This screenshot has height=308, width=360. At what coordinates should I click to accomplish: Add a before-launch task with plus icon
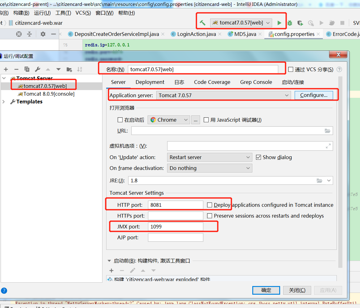[111, 271]
